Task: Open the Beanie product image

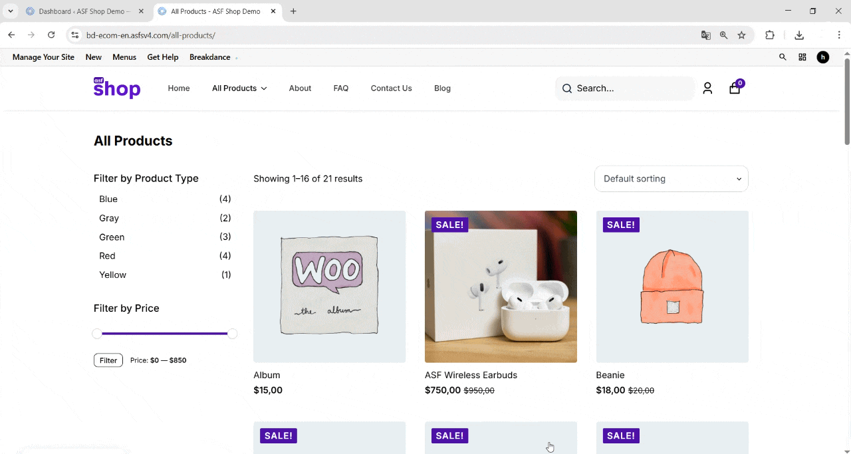Action: tap(672, 286)
